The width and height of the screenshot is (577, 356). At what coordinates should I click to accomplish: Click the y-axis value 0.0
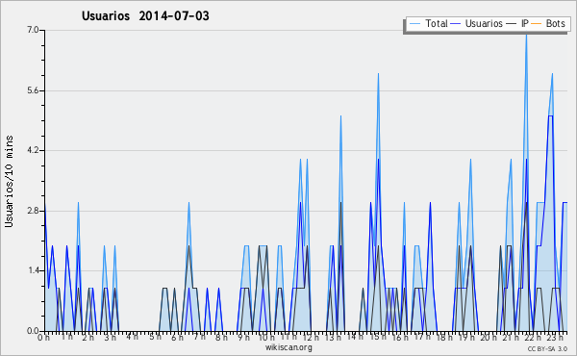tap(33, 331)
